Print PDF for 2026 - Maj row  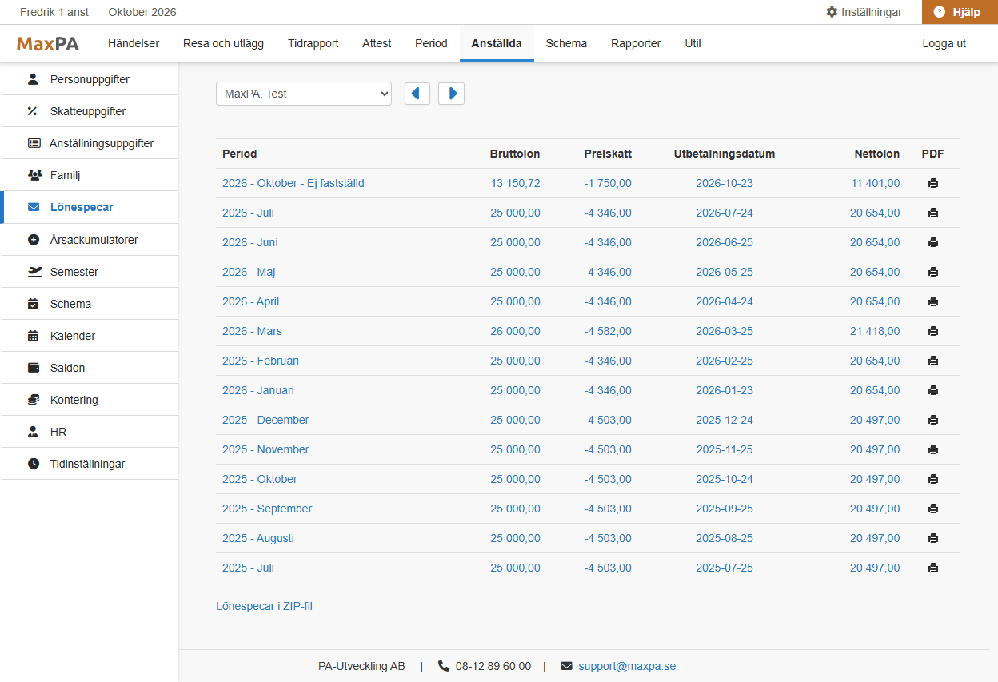pyautogui.click(x=932, y=272)
